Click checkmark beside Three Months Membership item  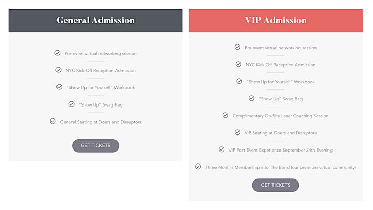click(x=198, y=167)
